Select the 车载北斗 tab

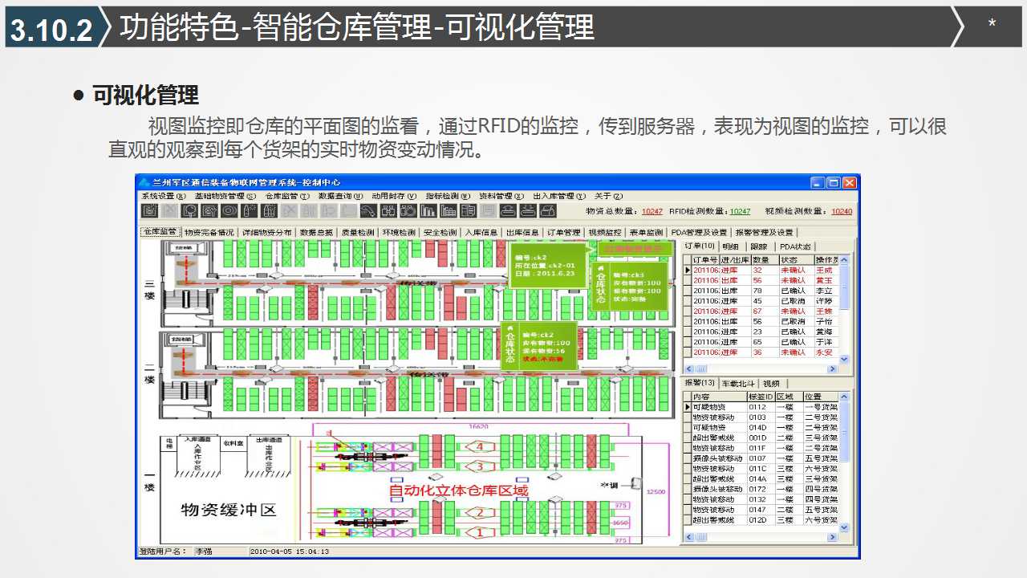738,384
